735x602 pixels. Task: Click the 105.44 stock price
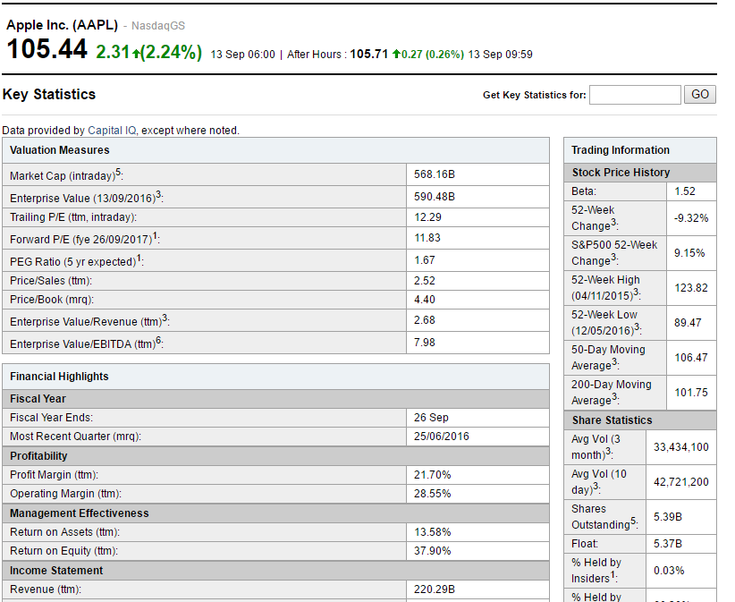(x=46, y=49)
